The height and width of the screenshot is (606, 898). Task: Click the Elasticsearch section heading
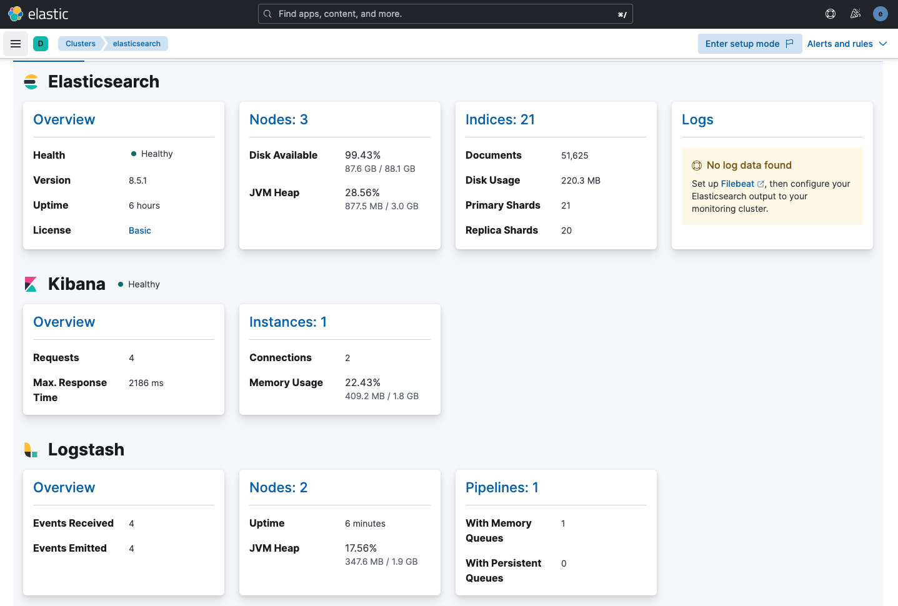(x=104, y=82)
